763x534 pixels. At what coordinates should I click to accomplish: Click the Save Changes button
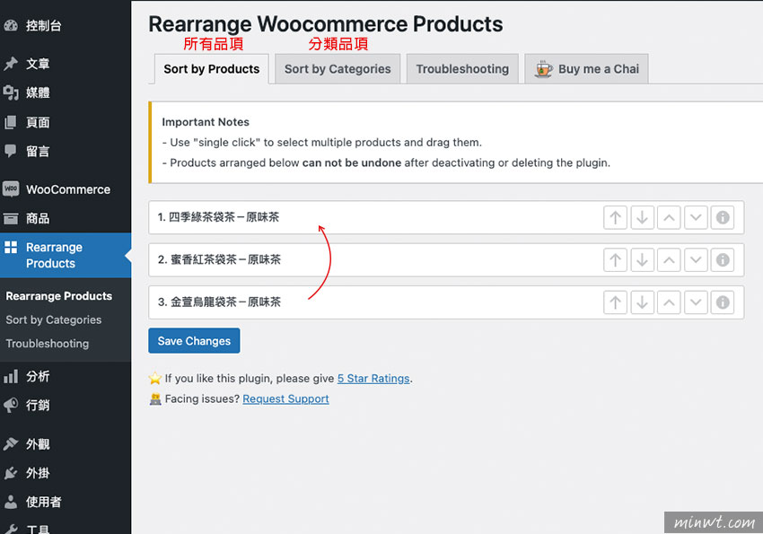(194, 341)
